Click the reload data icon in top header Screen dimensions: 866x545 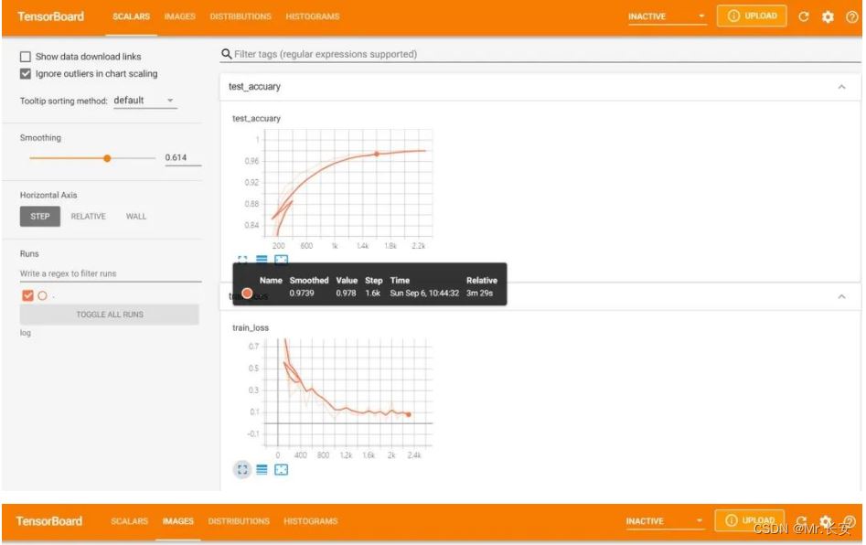[804, 16]
